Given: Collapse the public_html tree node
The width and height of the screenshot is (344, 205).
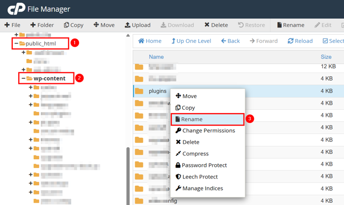Looking at the screenshot, I should click(16, 44).
